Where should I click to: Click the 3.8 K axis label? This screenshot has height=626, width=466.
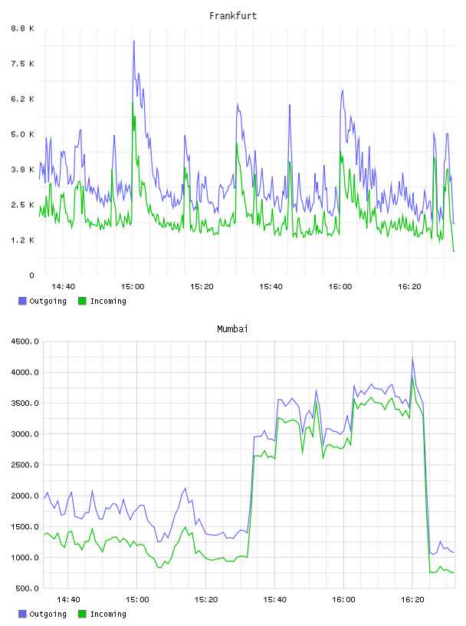[x=22, y=170]
